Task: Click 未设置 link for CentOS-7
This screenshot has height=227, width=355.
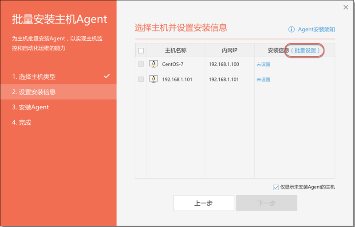Action: tap(263, 64)
